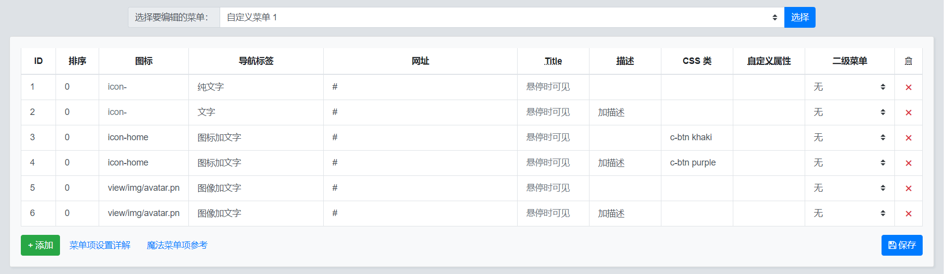Delete row 6 via the red X
The image size is (944, 274).
pyautogui.click(x=908, y=214)
